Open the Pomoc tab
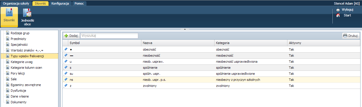Image resolution: width=362 pixels, height=107 pixels. [x=79, y=3]
